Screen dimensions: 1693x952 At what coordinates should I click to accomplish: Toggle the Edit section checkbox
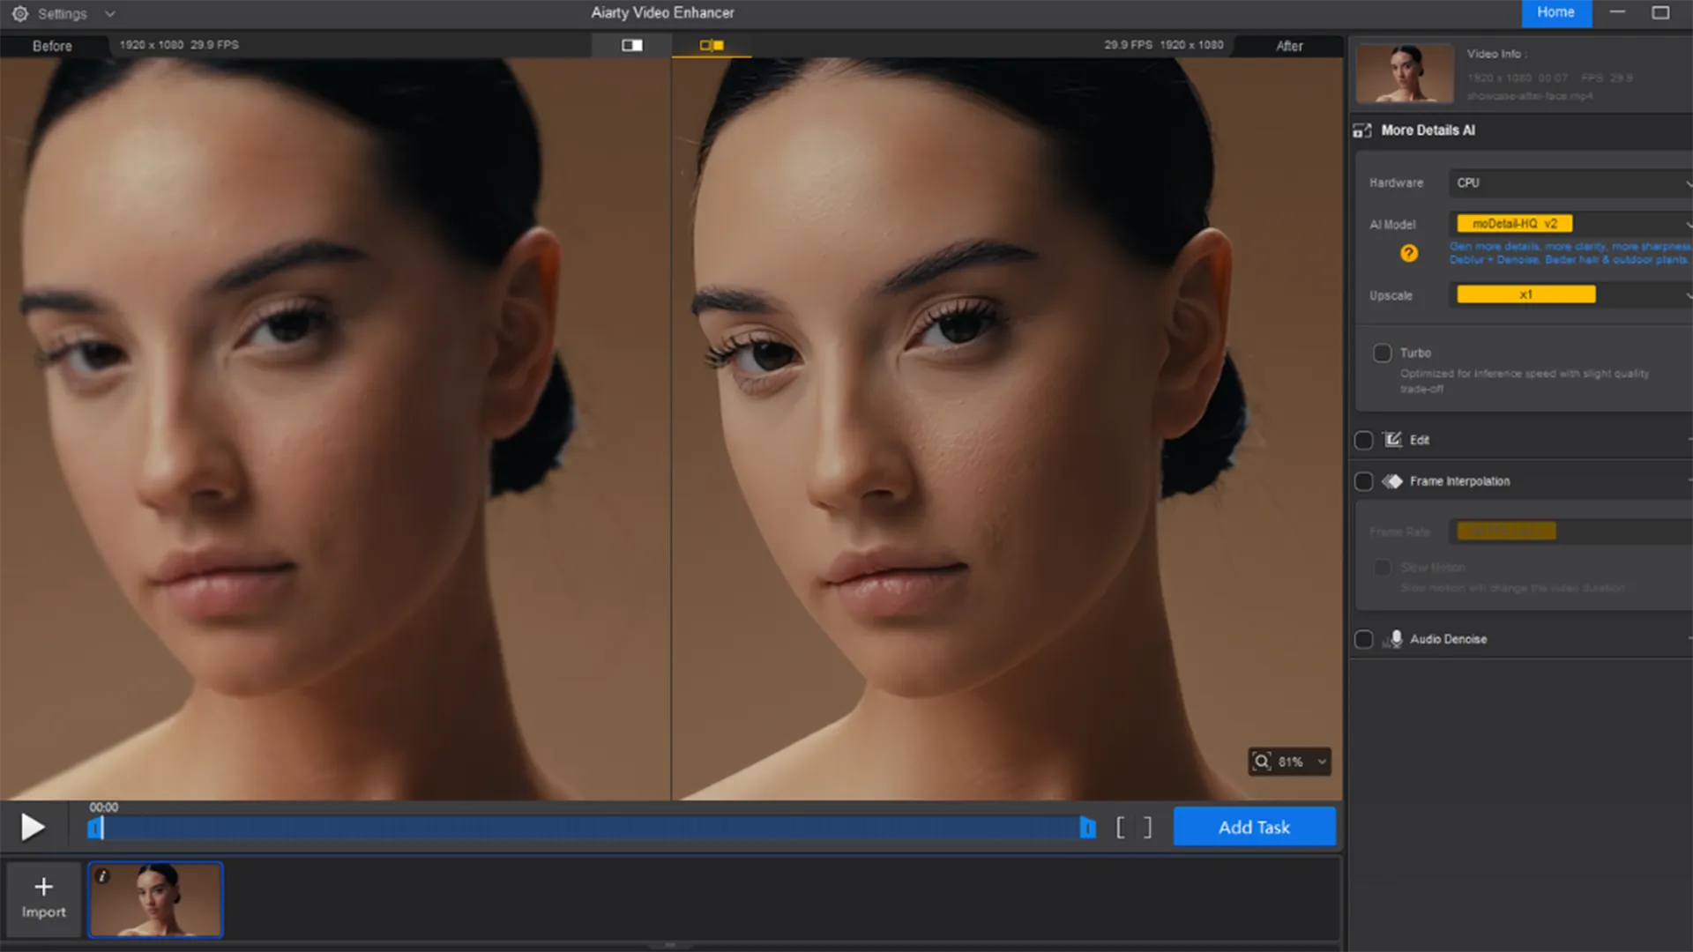click(1364, 439)
